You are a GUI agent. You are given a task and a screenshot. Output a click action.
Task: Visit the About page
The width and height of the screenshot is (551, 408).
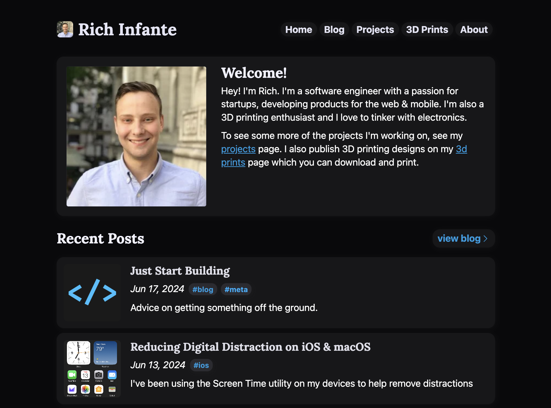coord(474,29)
